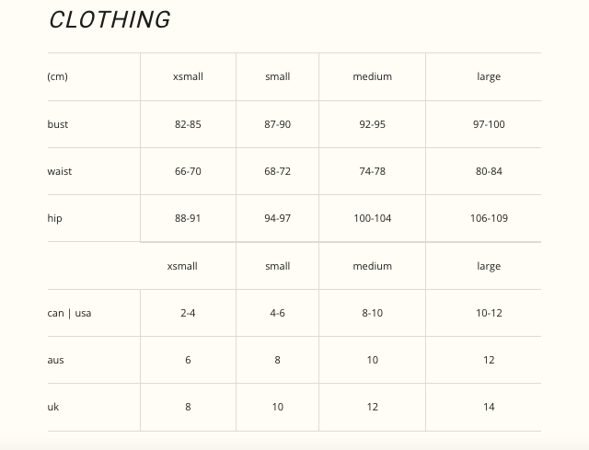
Task: Click the bust 82-85 cell
Action: [188, 124]
